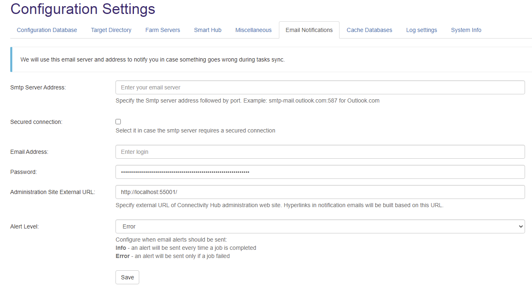Viewport: 532px width, 290px height.
Task: Open the Smart Hub tab
Action: pos(208,30)
